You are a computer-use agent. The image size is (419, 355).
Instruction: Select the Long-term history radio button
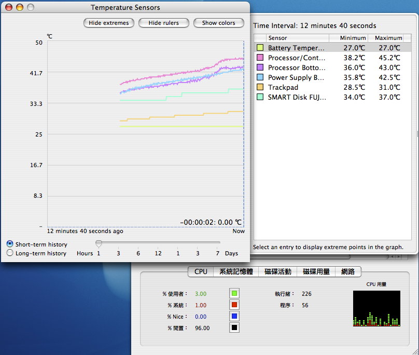click(x=10, y=253)
